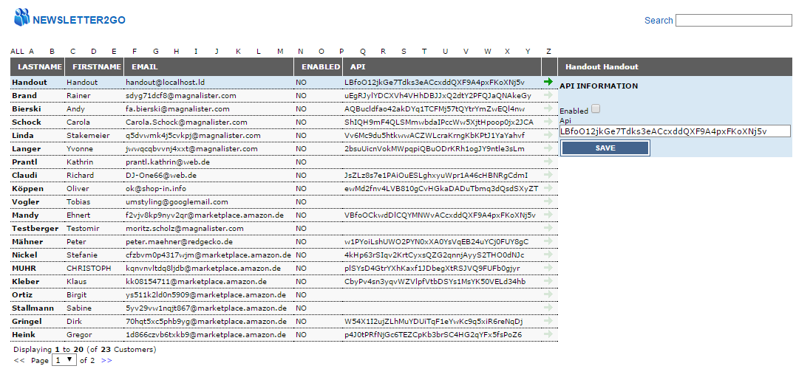Go to previous page with << link

click(x=19, y=361)
